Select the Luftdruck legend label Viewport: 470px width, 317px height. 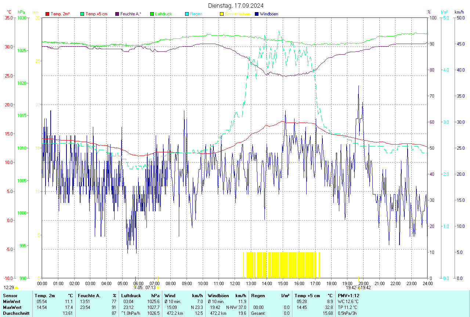tap(163, 14)
